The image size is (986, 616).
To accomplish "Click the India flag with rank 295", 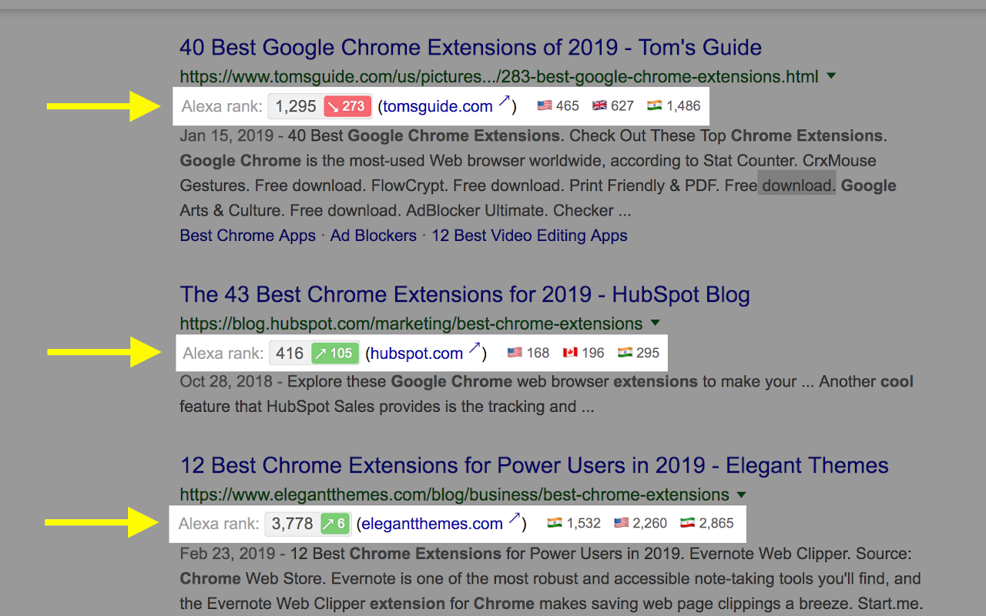I will point(625,353).
